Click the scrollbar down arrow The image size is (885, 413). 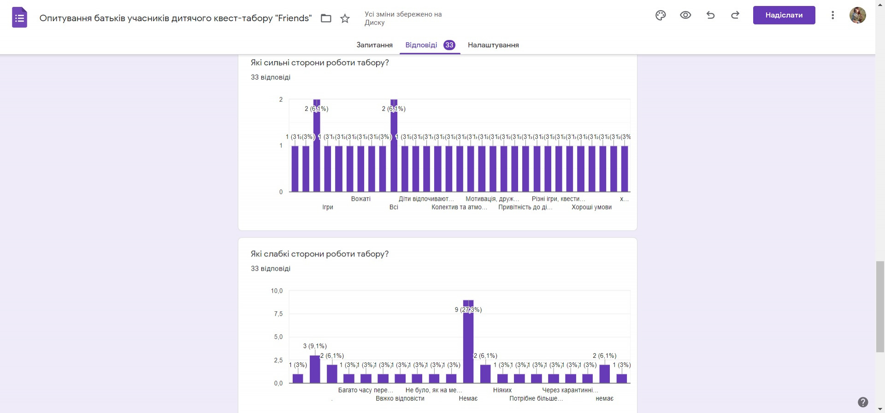tap(880, 409)
